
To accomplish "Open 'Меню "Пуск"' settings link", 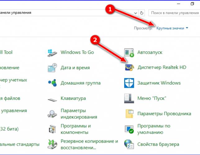I will pyautogui.click(x=152, y=98).
